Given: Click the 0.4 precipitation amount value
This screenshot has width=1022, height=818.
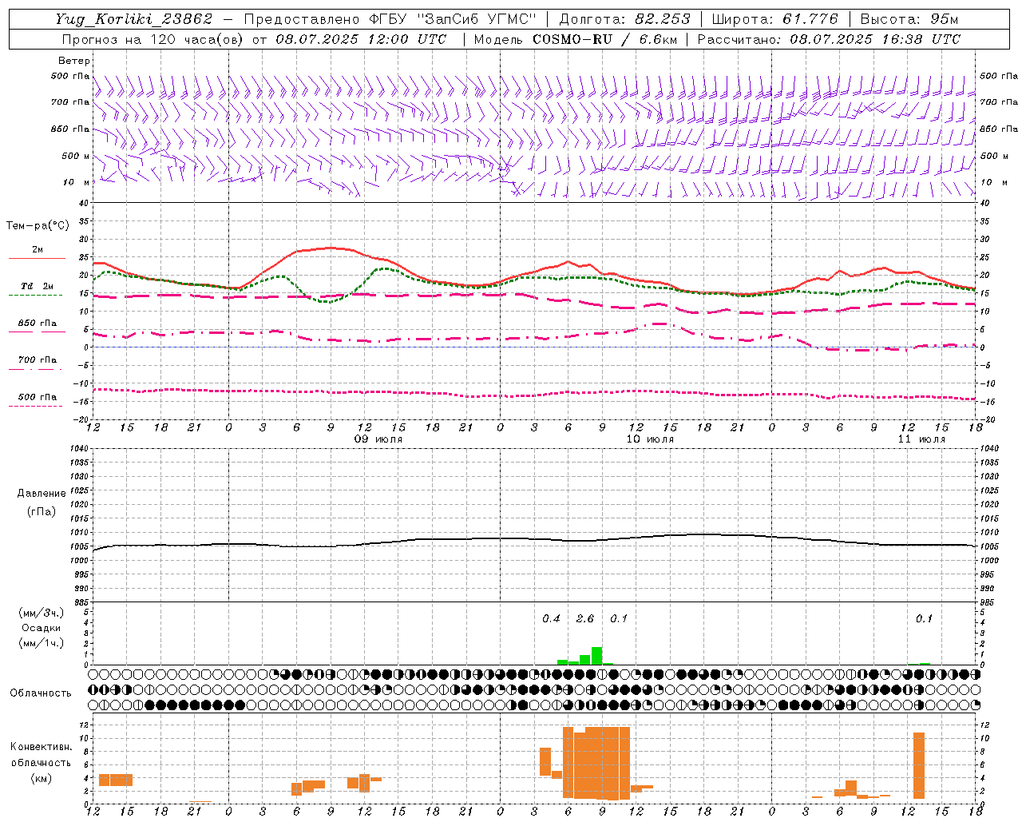Looking at the screenshot, I should point(552,618).
